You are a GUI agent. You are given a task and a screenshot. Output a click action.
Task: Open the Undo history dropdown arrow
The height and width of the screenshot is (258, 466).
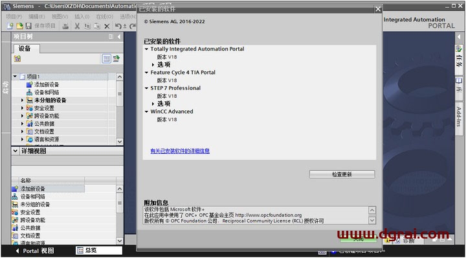(125, 27)
